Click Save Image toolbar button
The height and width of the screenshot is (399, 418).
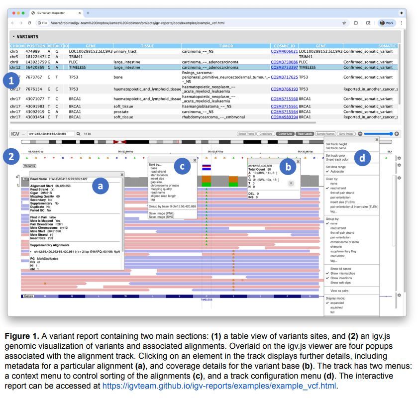tap(346, 134)
